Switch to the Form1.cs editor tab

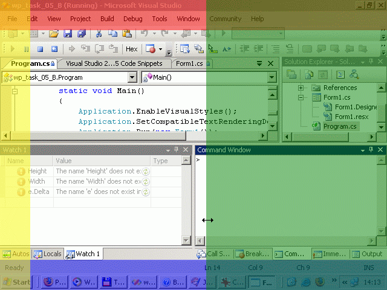192,63
